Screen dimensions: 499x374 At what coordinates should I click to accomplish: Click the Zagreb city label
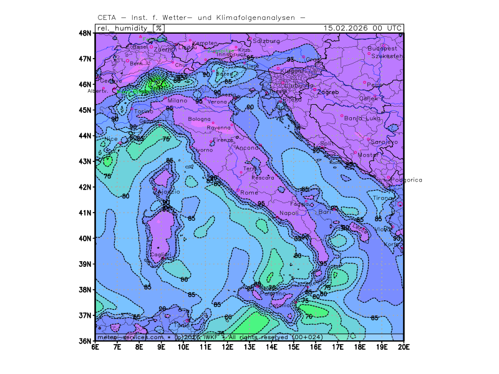(328, 92)
